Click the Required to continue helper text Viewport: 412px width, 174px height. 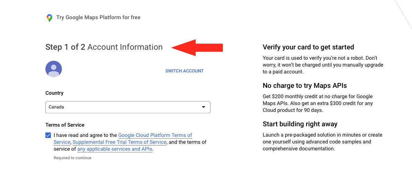[73, 158]
